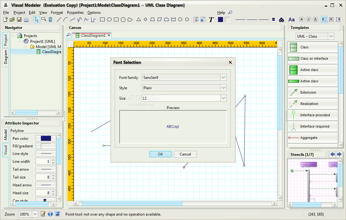Click the Pen color swatch in inspector
Screen dimensions: 346x220
(46, 138)
